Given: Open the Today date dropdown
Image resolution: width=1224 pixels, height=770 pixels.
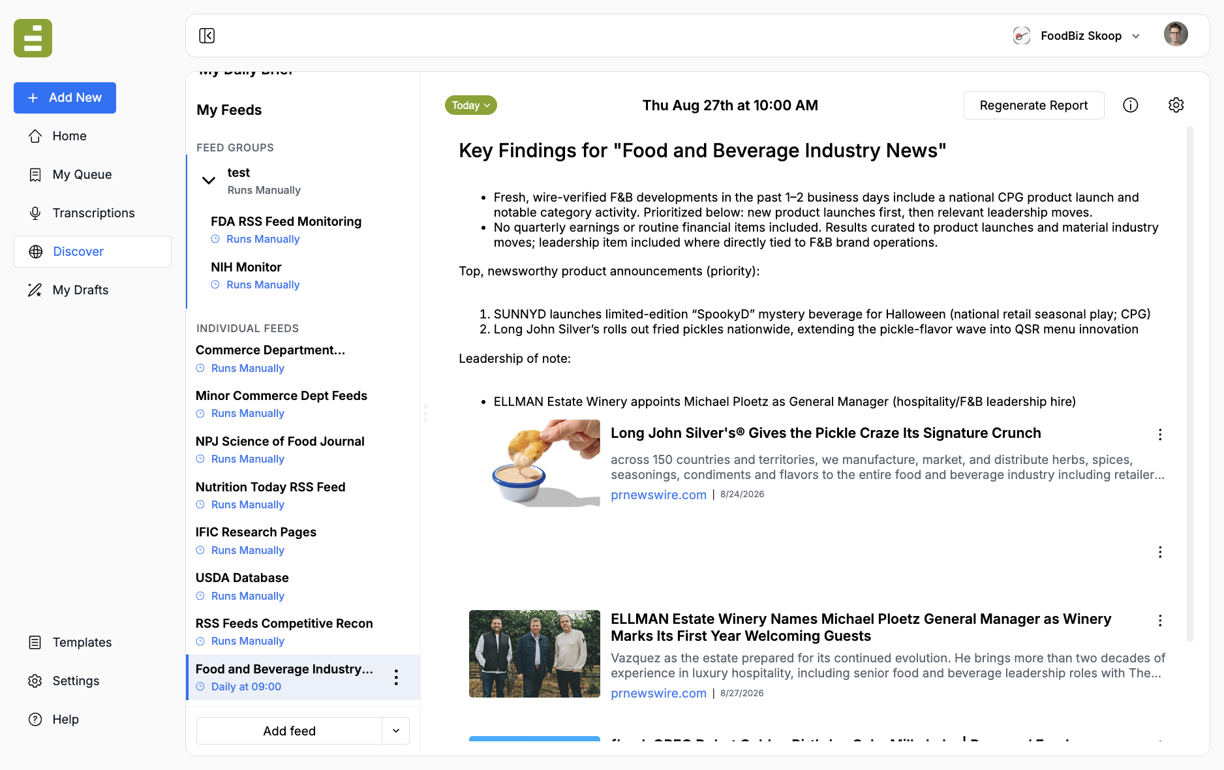Looking at the screenshot, I should (471, 105).
